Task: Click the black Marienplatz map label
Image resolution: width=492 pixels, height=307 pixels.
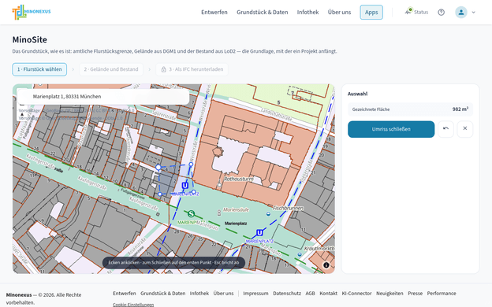Action: tap(236, 224)
